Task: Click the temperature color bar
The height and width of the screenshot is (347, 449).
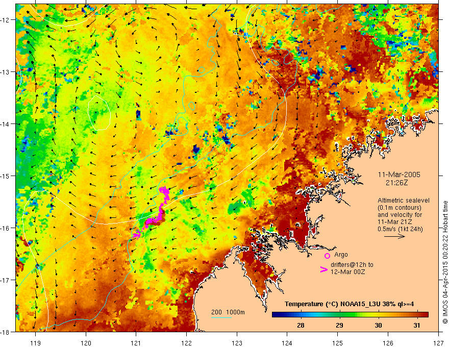Action: pyautogui.click(x=350, y=314)
